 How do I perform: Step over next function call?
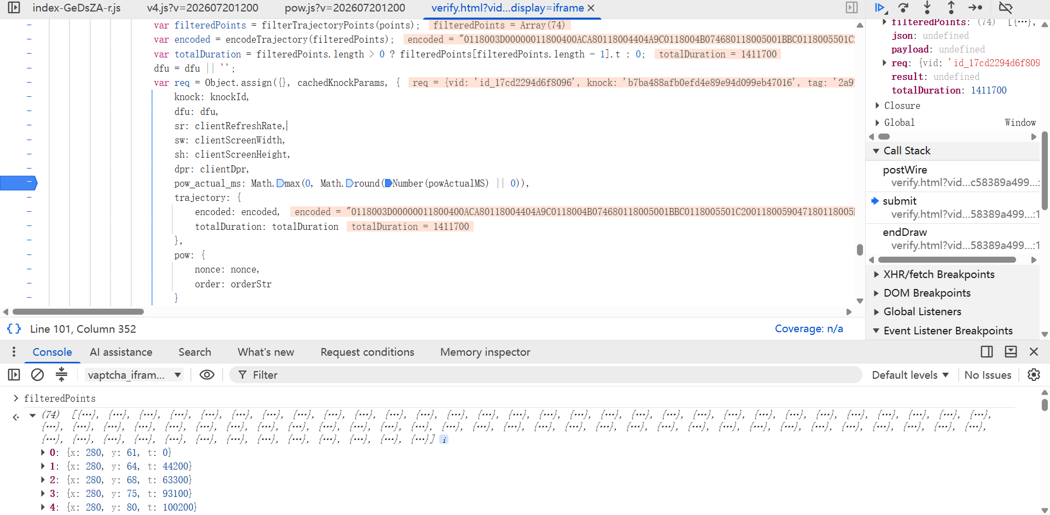coord(903,8)
